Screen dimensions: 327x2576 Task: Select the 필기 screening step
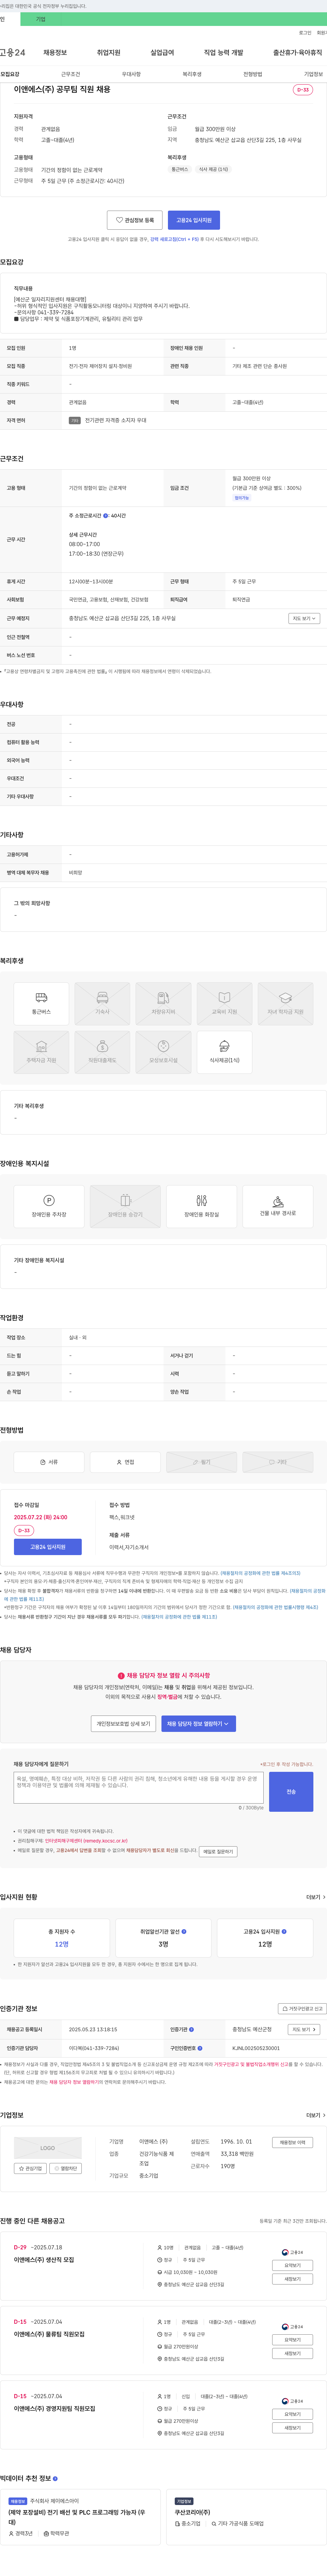[201, 1462]
